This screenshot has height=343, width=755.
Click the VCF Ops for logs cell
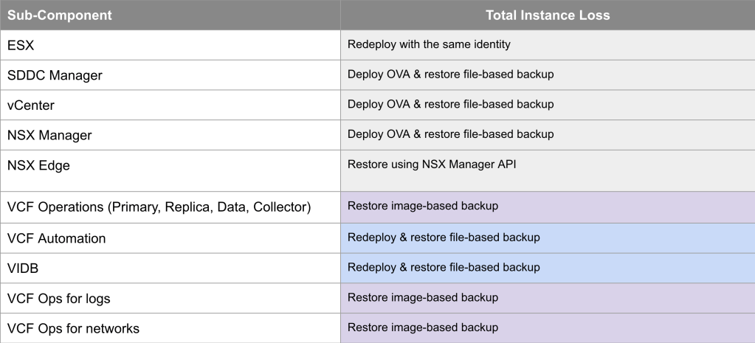(59, 299)
